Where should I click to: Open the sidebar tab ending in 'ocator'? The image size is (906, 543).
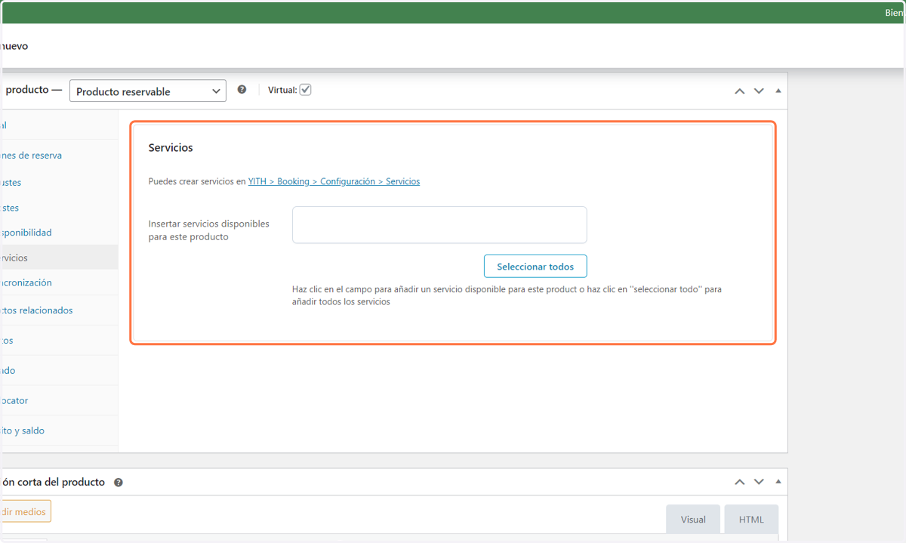pyautogui.click(x=59, y=400)
